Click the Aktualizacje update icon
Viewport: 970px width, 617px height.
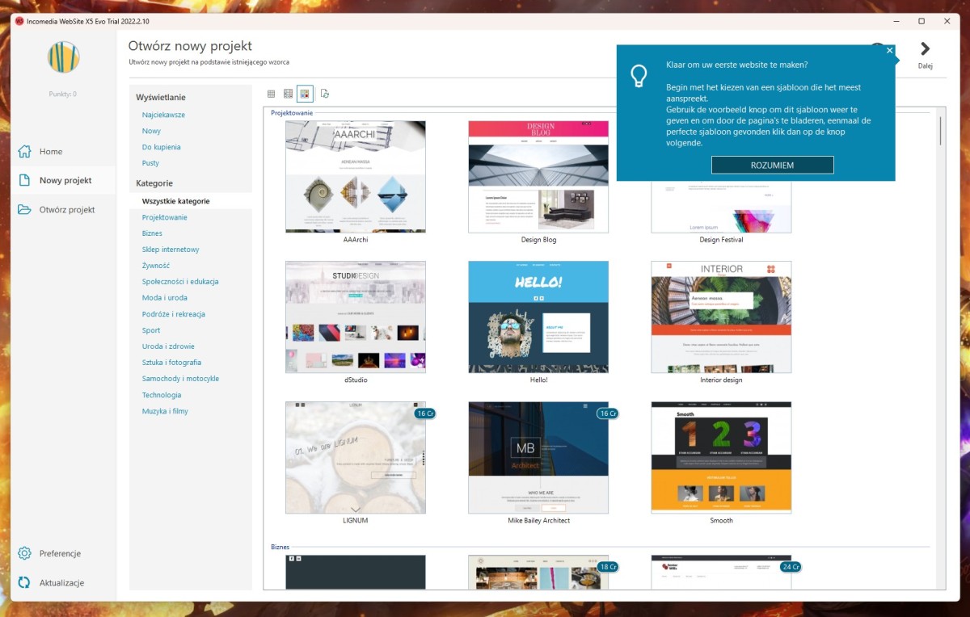coord(24,583)
